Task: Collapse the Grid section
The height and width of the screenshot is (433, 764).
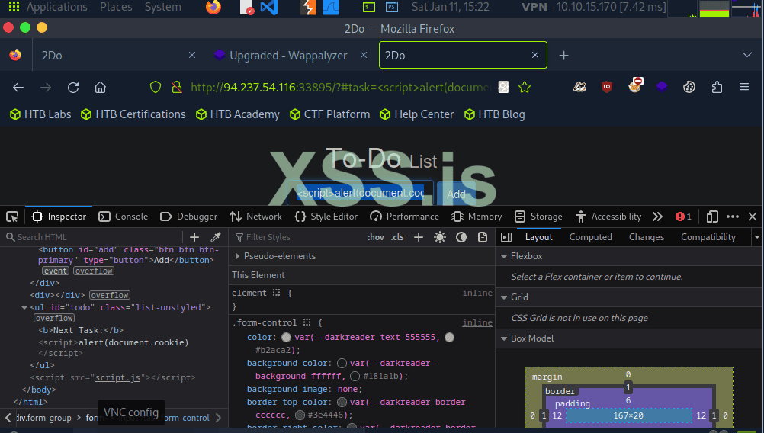Action: pos(504,297)
